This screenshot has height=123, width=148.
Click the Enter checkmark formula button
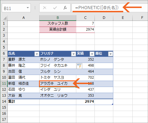[x=55, y=8]
